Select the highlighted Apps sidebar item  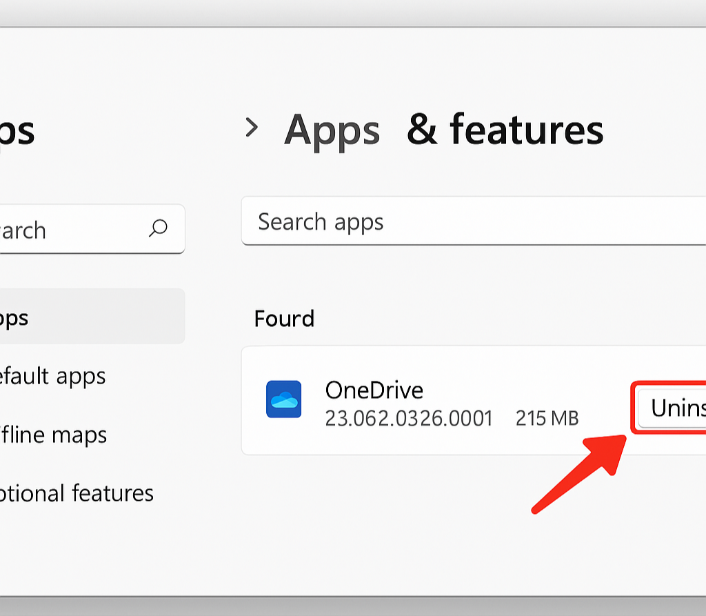[92, 317]
